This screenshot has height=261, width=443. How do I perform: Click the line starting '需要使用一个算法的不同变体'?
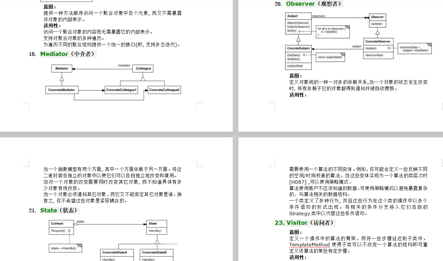point(359,169)
